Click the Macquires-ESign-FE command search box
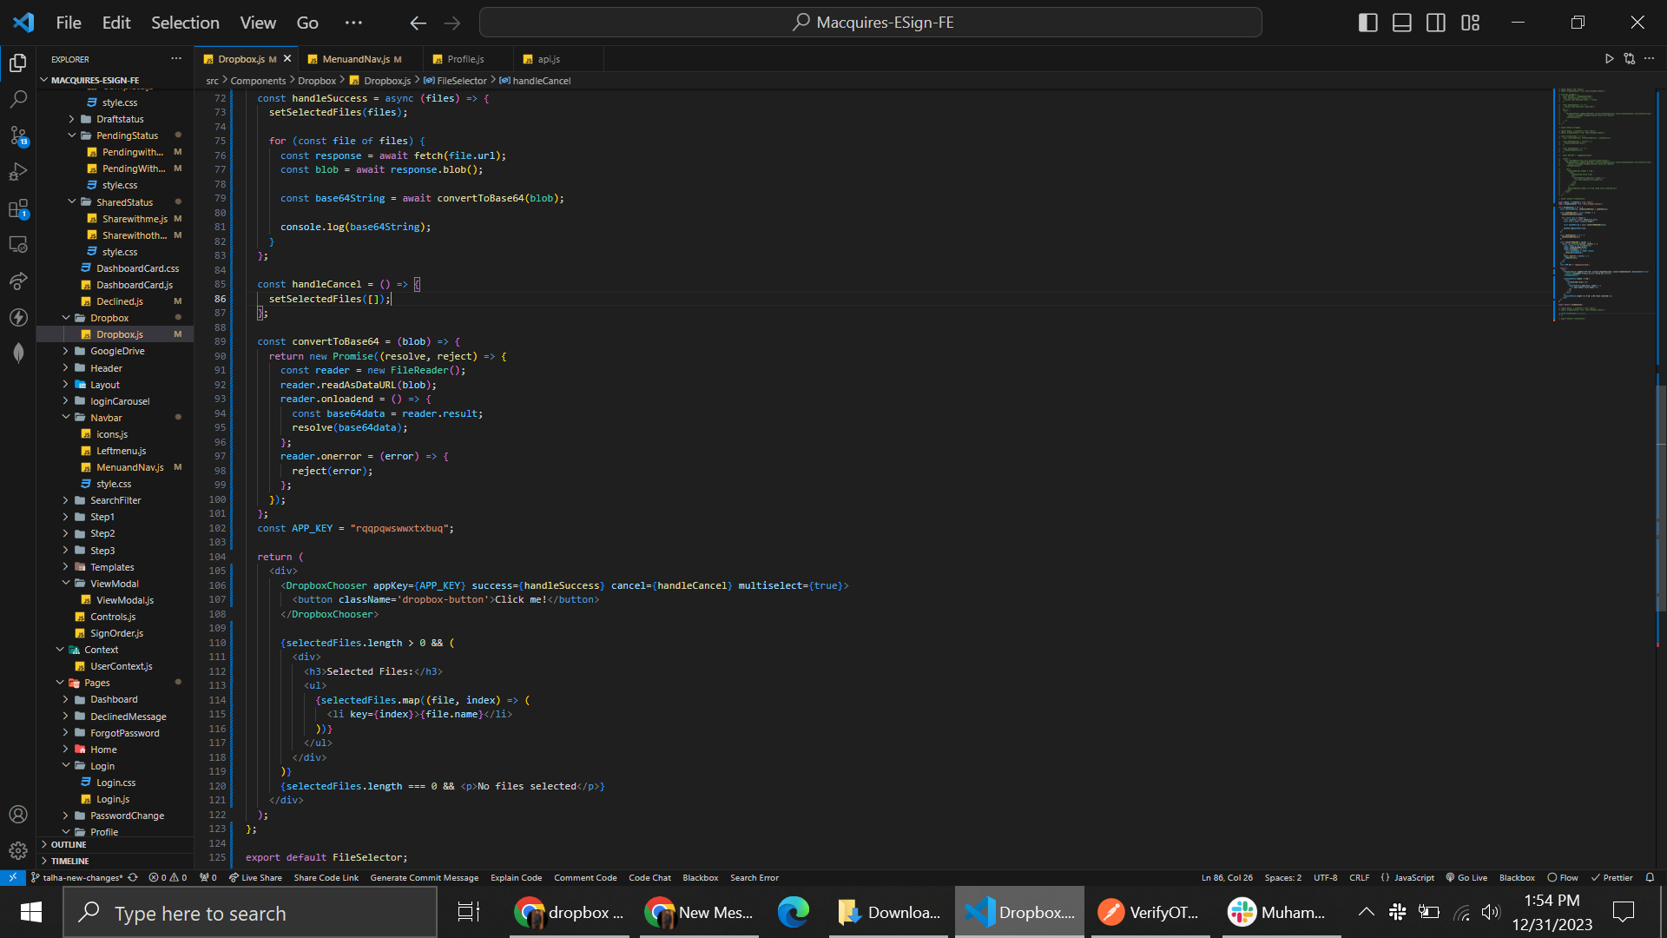The width and height of the screenshot is (1667, 938). tap(870, 23)
